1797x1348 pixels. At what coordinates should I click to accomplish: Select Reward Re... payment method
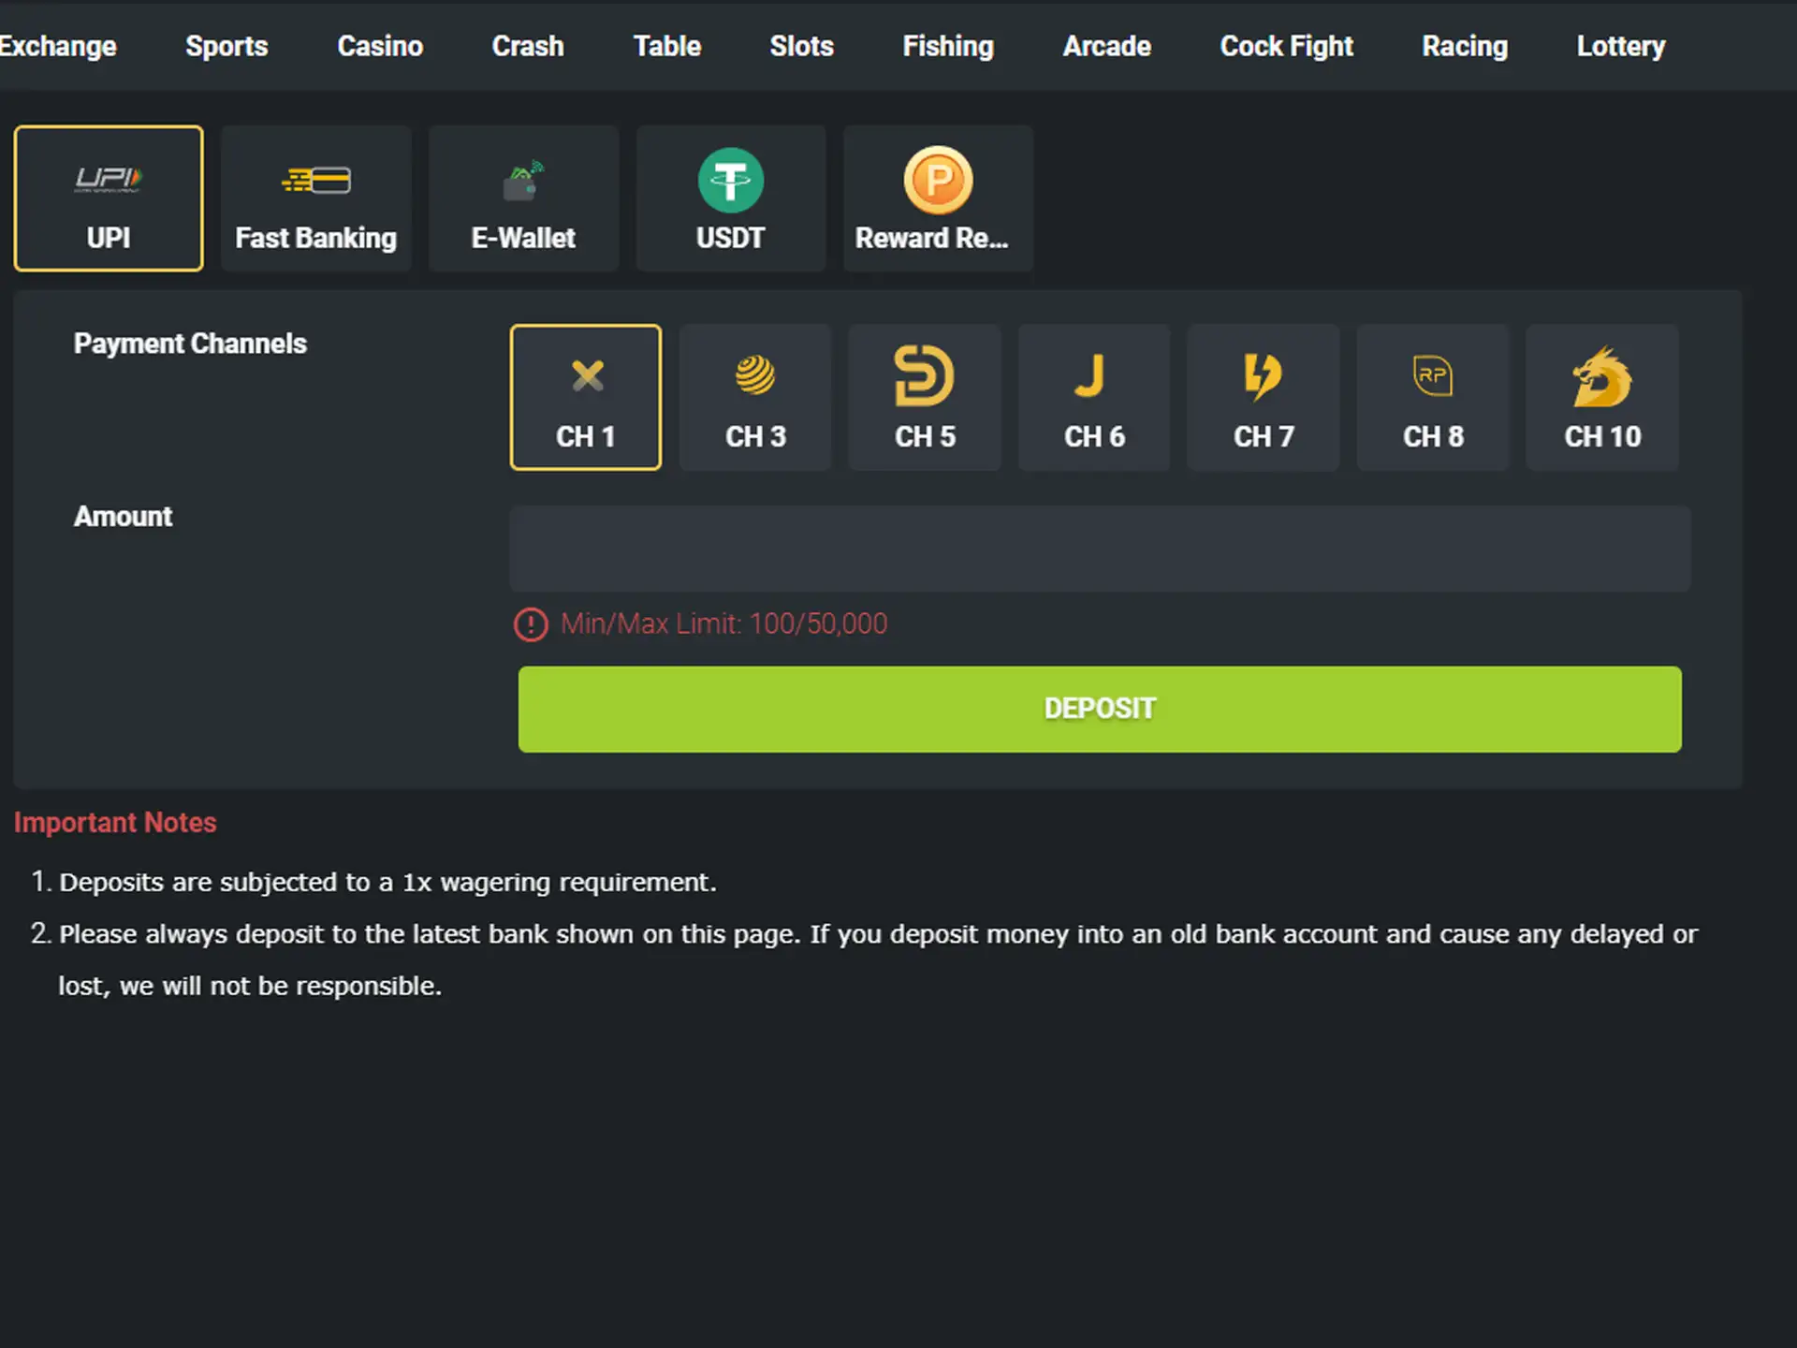coord(935,197)
